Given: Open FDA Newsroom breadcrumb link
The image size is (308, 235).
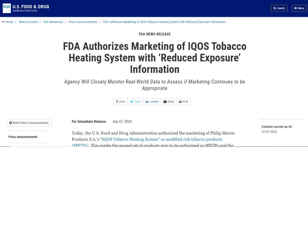Looking at the screenshot, I should (53, 22).
